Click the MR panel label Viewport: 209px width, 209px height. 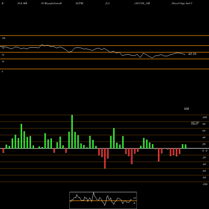click(186, 109)
